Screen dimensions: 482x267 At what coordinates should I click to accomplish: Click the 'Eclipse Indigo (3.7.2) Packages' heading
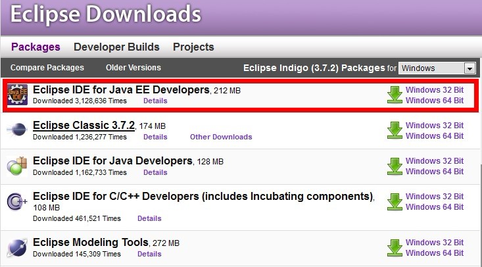coord(314,68)
